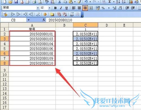
Task: Open the Research pane
Action: click(x=52, y=2)
